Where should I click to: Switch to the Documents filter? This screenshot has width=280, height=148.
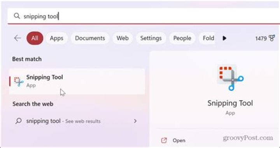(x=90, y=38)
